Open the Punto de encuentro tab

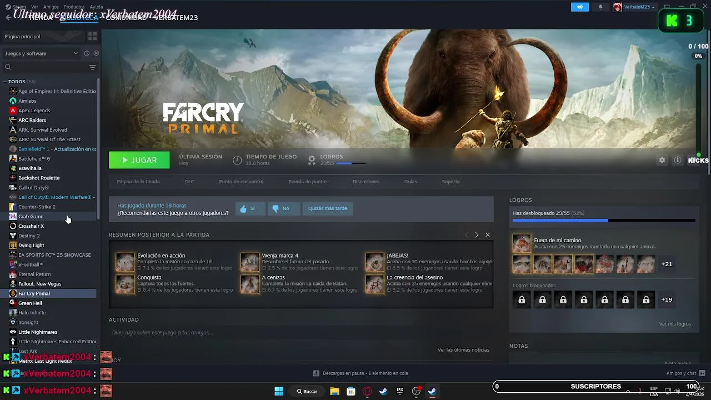241,182
